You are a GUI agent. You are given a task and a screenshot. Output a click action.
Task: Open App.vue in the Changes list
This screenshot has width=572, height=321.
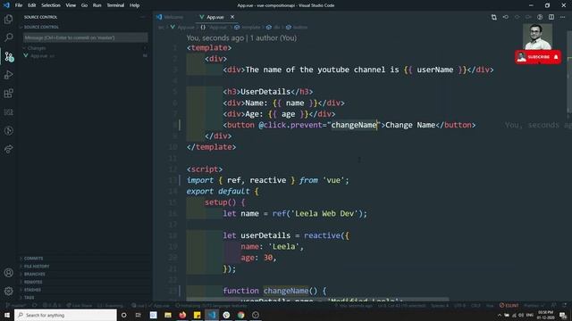[85, 55]
